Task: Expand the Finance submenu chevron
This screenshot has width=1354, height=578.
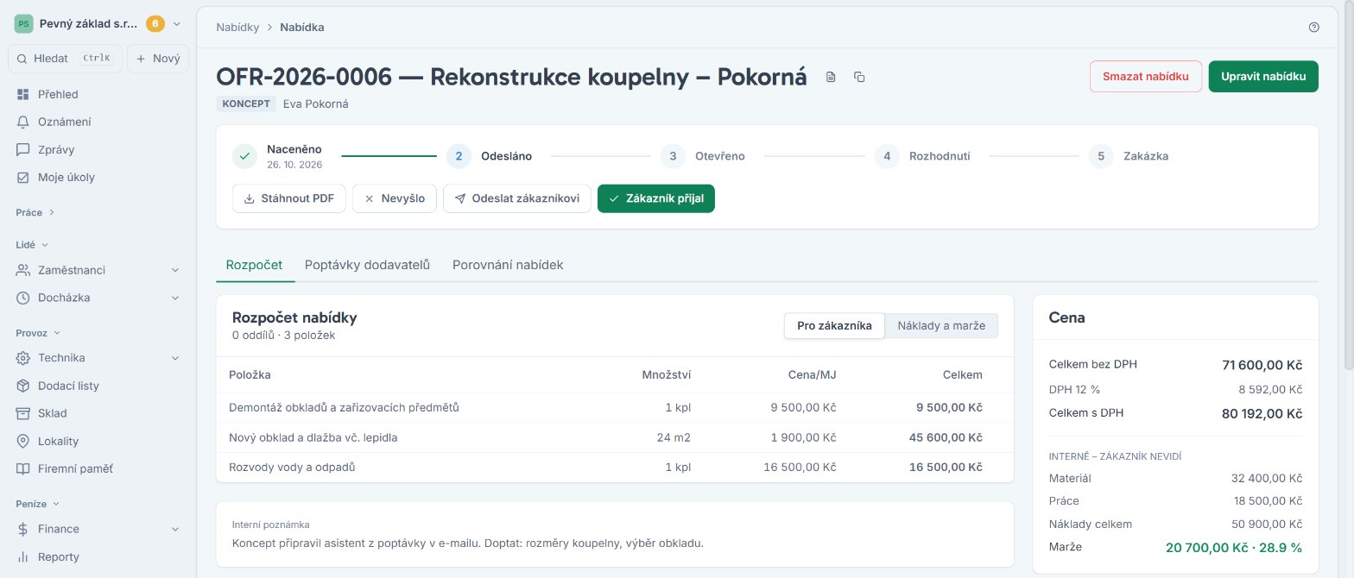Action: point(175,529)
